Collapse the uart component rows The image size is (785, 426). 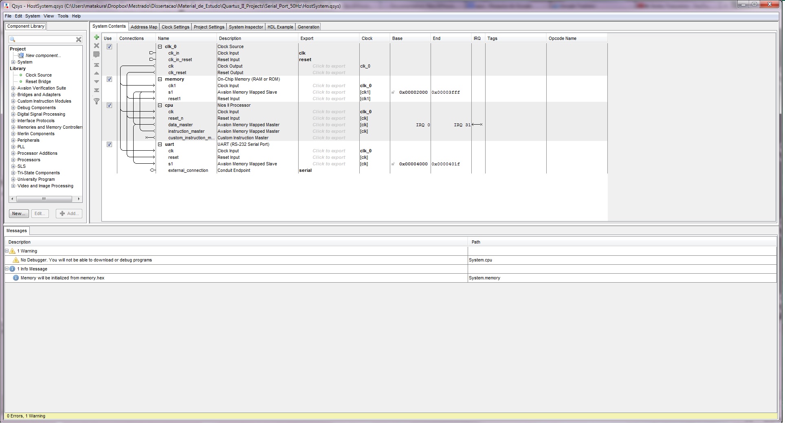pyautogui.click(x=160, y=145)
